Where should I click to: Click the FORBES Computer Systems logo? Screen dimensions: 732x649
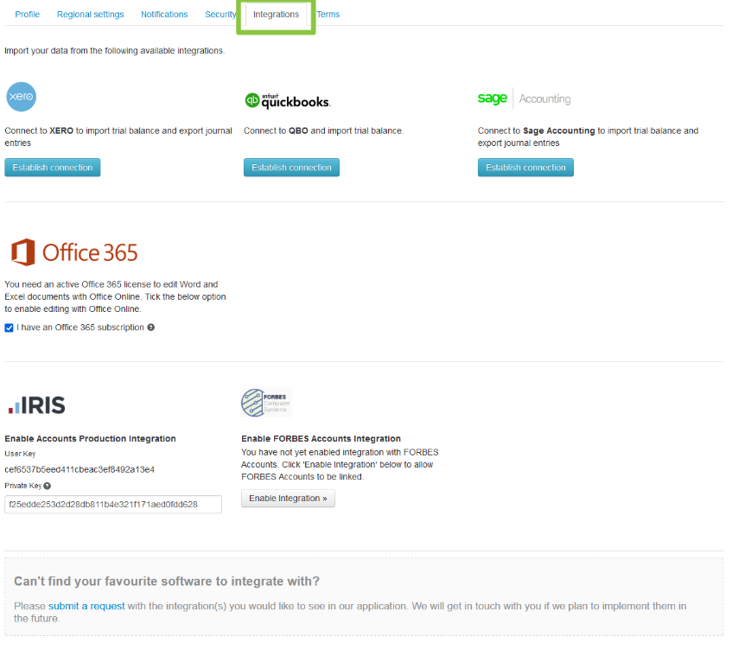265,404
